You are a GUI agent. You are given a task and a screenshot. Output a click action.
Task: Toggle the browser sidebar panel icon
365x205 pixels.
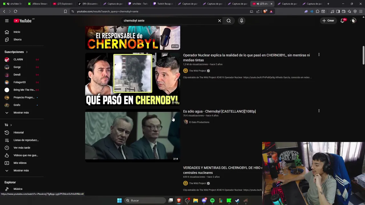point(338,11)
